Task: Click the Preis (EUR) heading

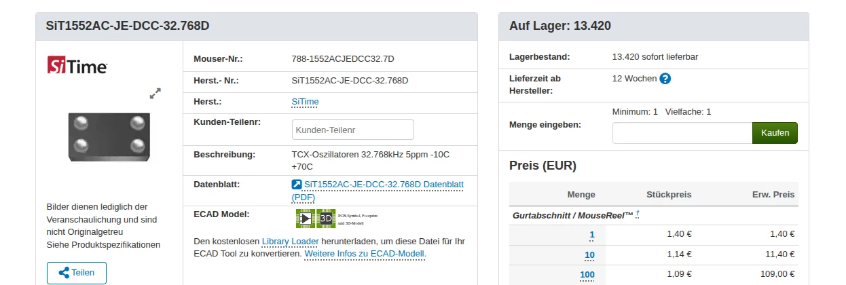Action: click(542, 166)
